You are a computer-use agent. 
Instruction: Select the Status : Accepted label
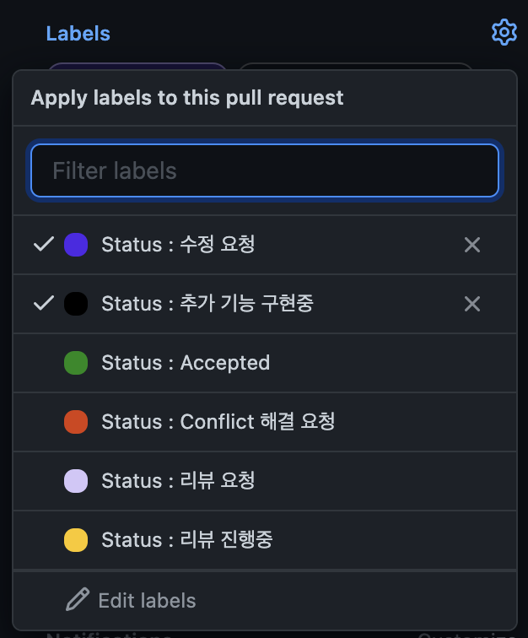(265, 363)
